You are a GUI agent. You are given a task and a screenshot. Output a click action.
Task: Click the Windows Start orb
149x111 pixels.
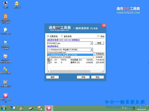[4, 108]
